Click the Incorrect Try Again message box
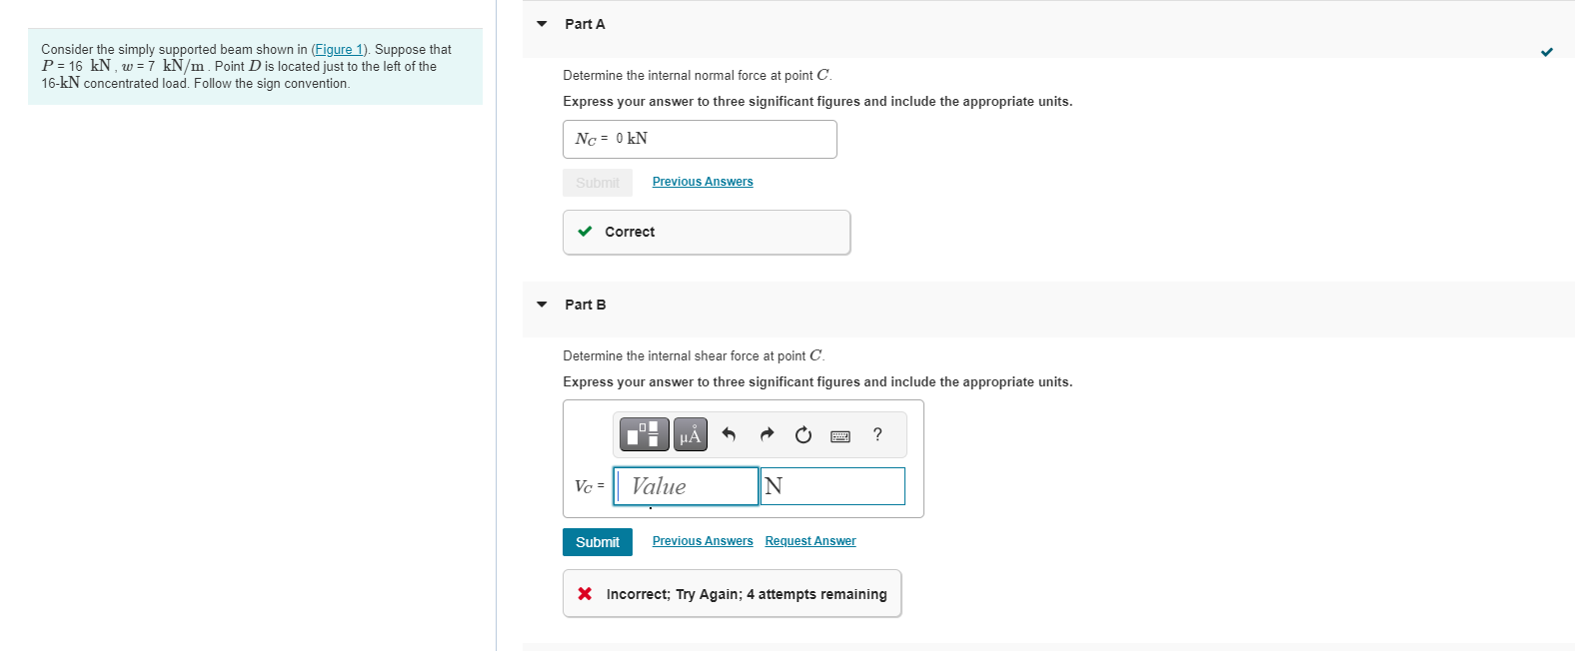Viewport: 1586px width, 651px height. tap(732, 593)
